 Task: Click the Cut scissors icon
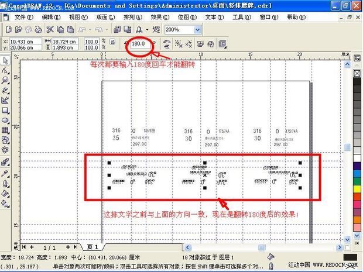(50, 29)
